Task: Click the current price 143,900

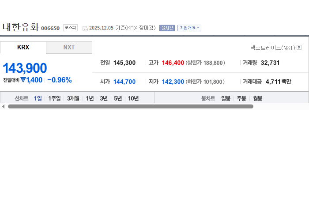Action: [x=25, y=68]
